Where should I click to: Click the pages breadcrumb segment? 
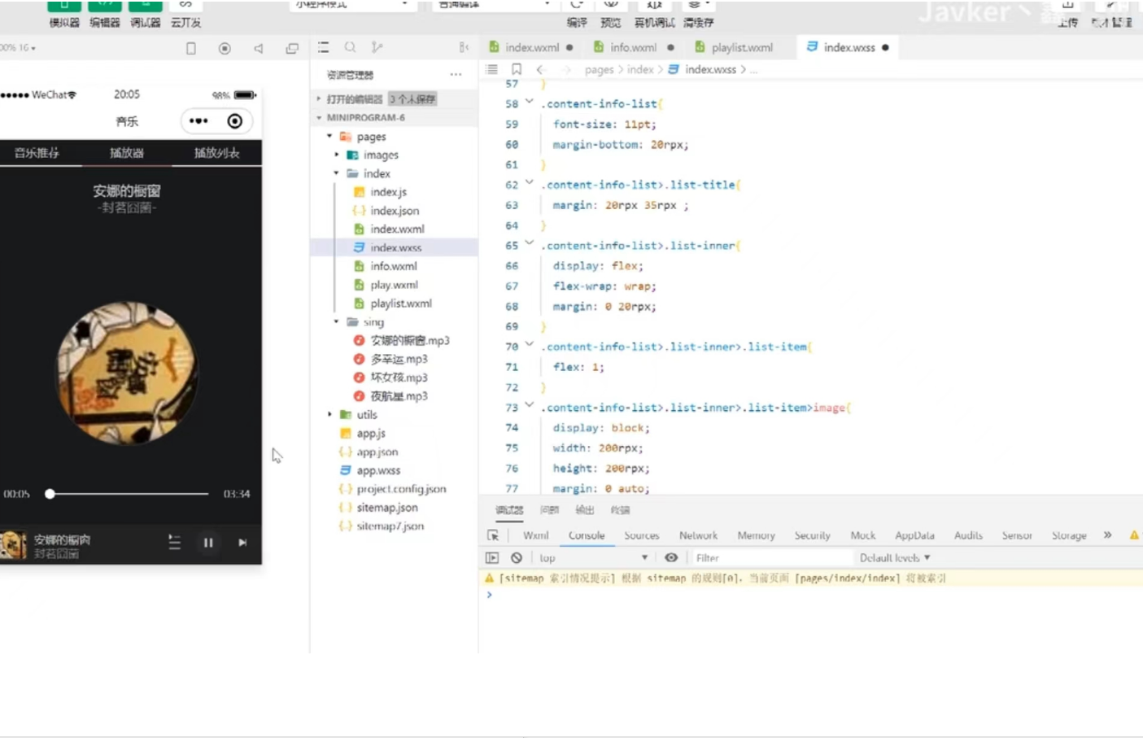599,69
